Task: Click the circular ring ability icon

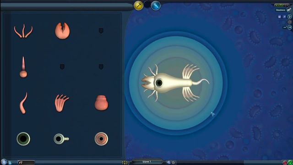Action: [x=290, y=22]
